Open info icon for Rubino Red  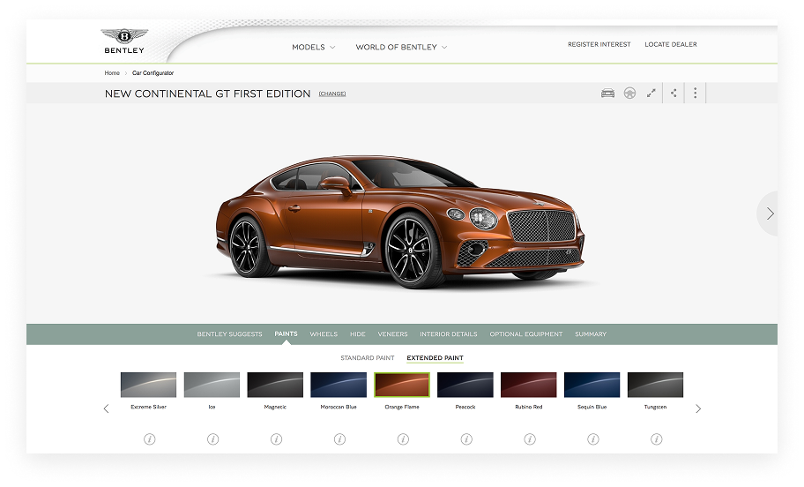coord(530,439)
